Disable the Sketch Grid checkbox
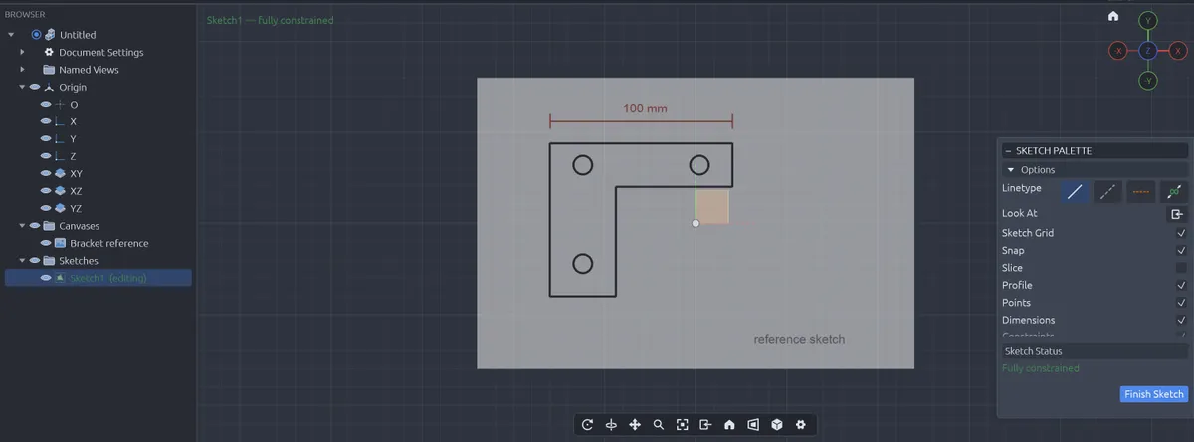1194x442 pixels. [x=1181, y=233]
